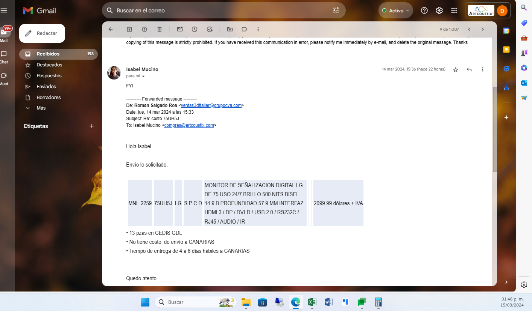532x311 pixels.
Task: Select the '2099.99 dólares + IVA' cell
Action: 338,203
